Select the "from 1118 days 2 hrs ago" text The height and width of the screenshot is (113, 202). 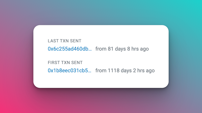click(x=125, y=71)
